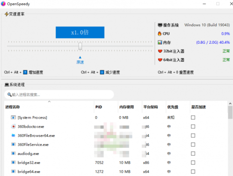Image resolution: width=233 pixels, height=176 pixels.
Task: Click the x1.0倍 speed display button
Action: 80,32
